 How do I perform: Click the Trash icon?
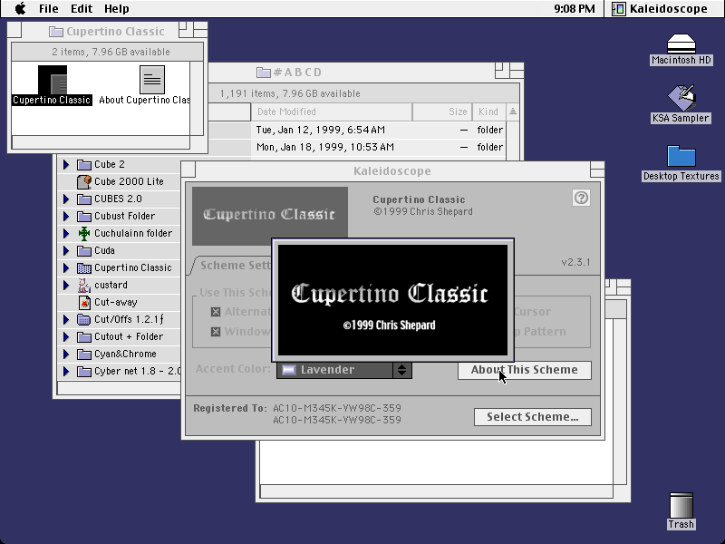pos(681,505)
